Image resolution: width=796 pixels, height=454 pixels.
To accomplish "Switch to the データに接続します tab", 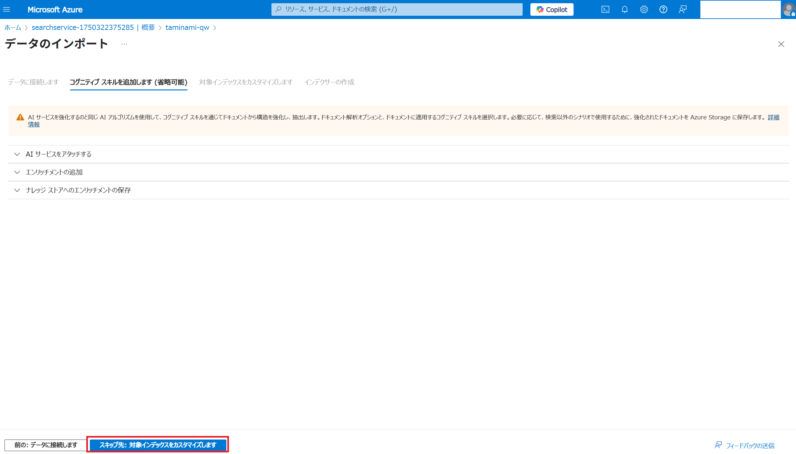I will [x=33, y=82].
